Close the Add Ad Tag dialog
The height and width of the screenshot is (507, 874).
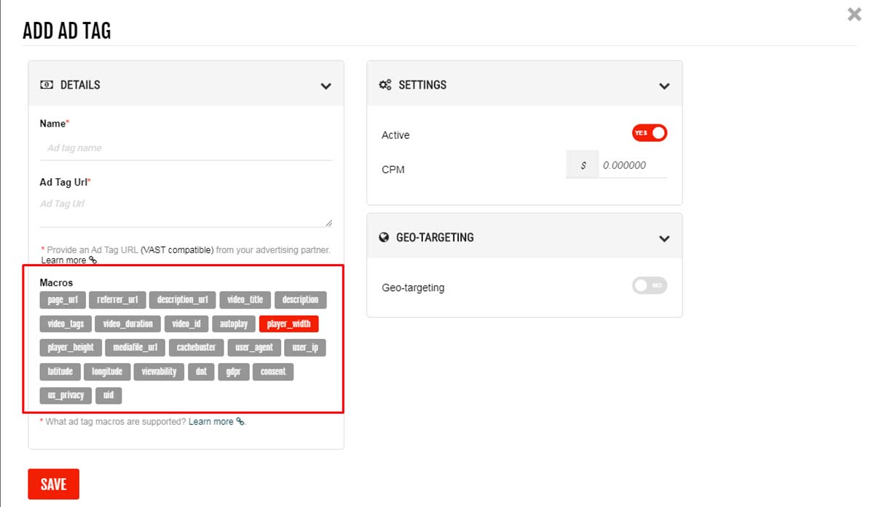tap(854, 15)
